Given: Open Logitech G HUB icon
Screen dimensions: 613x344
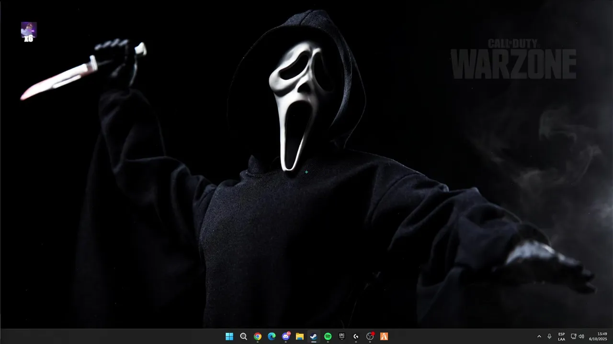Looking at the screenshot, I should (x=356, y=336).
